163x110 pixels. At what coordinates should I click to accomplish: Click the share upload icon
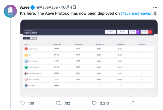coord(133,103)
